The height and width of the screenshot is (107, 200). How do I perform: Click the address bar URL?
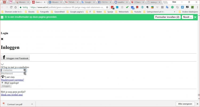tap(67, 7)
